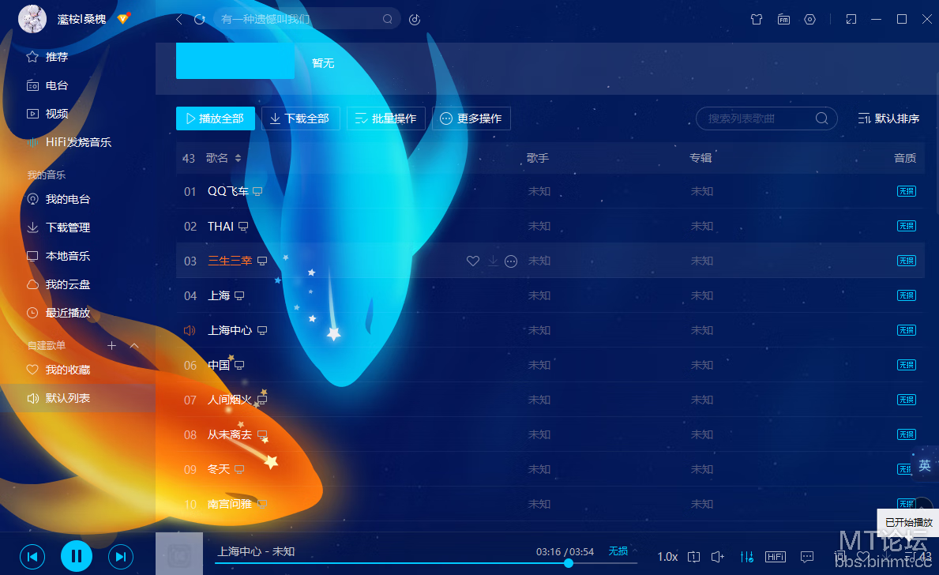Collapse the 自建歌单 section with chevron

click(x=134, y=346)
